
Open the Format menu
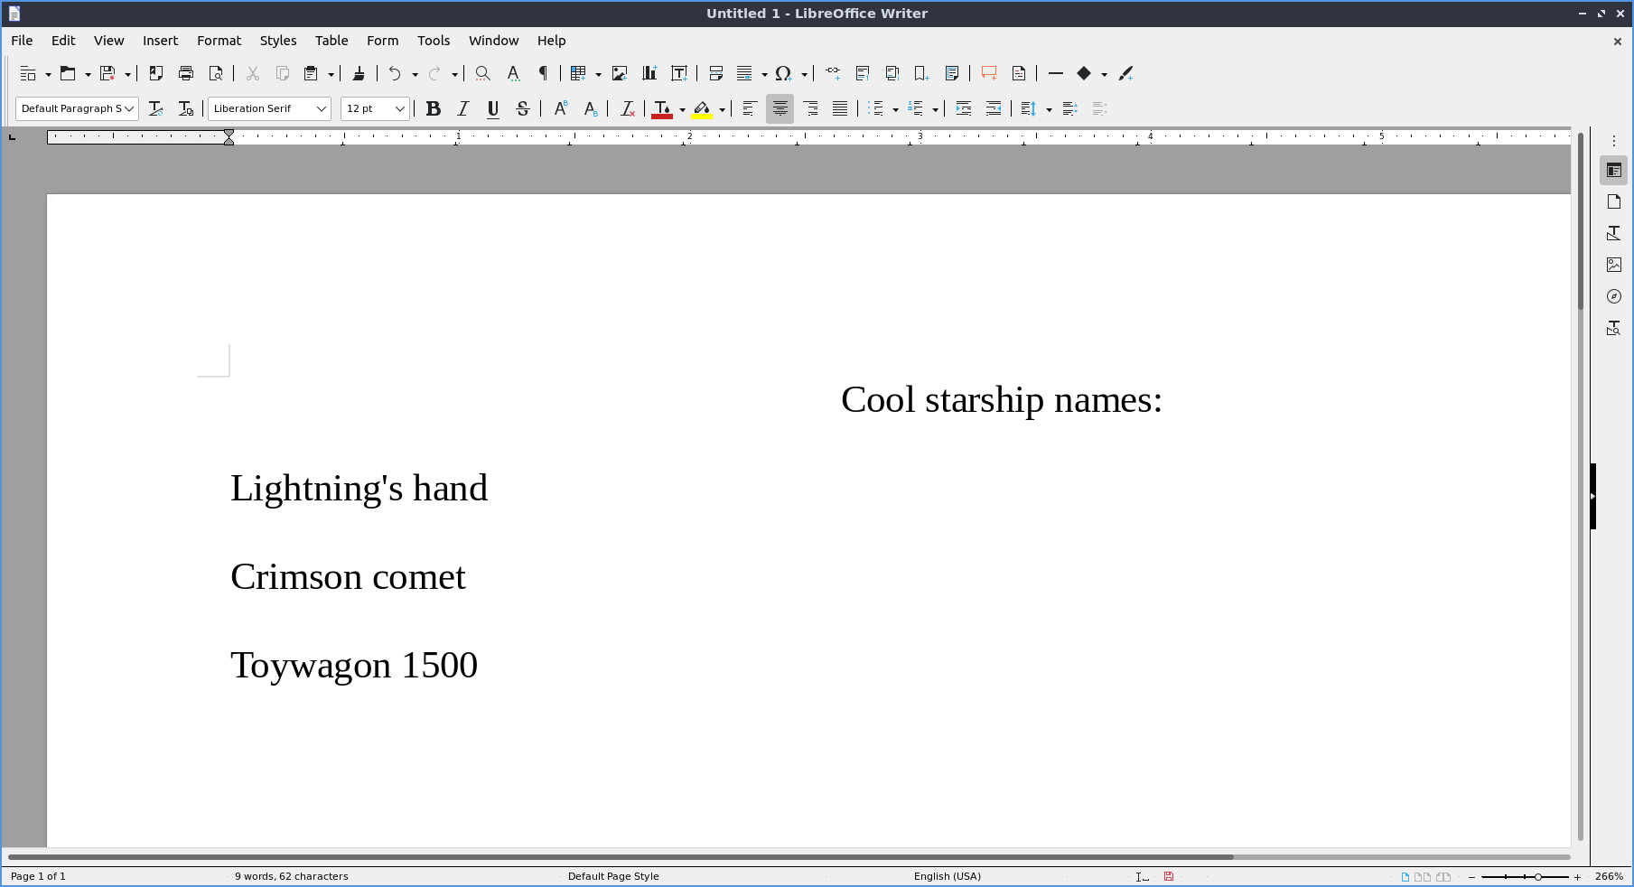219,41
